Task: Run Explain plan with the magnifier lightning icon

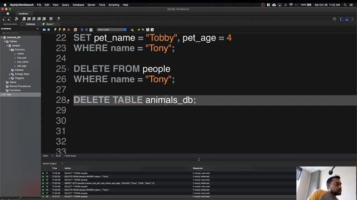Action: [x=64, y=29]
